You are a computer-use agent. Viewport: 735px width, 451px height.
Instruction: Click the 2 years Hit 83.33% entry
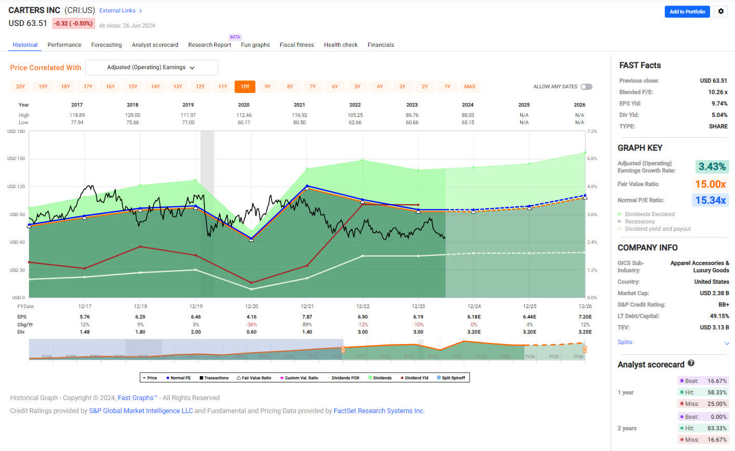[x=703, y=428]
